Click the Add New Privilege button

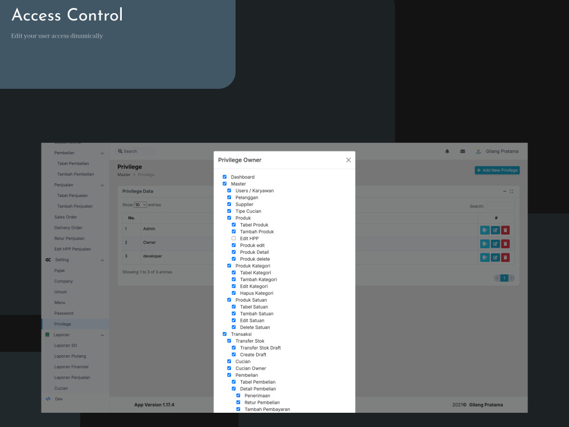click(x=497, y=170)
